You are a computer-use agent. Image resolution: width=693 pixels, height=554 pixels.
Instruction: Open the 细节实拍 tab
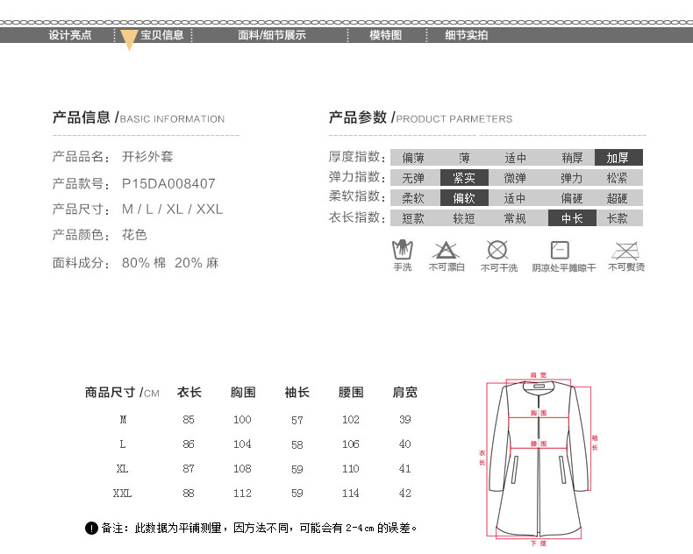pyautogui.click(x=467, y=35)
